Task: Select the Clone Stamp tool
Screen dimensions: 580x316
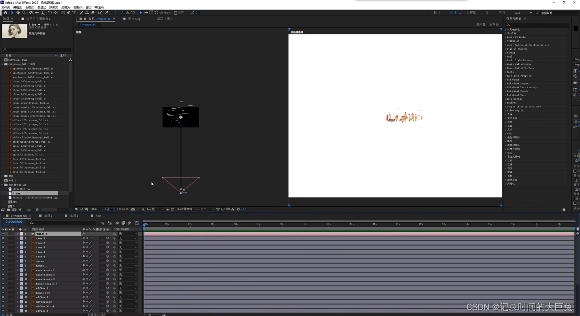Action: pyautogui.click(x=87, y=13)
